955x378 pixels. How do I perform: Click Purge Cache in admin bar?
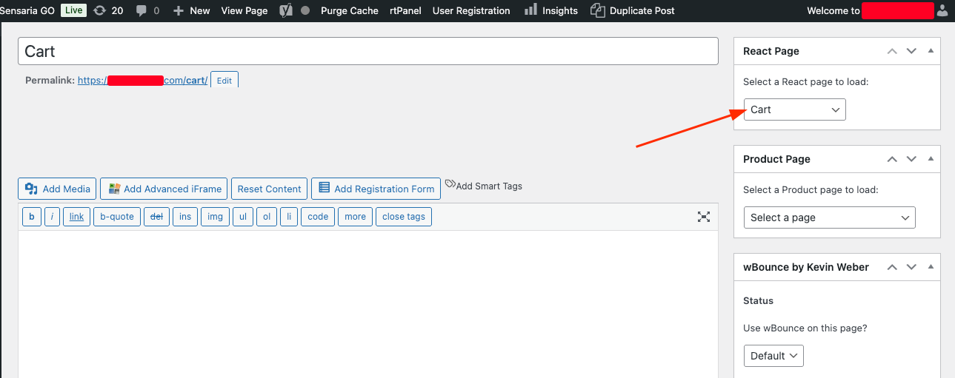pos(349,10)
